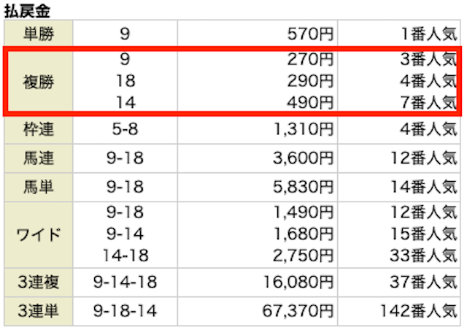Select the 馬連 row header
This screenshot has height=330, width=467.
point(39,158)
